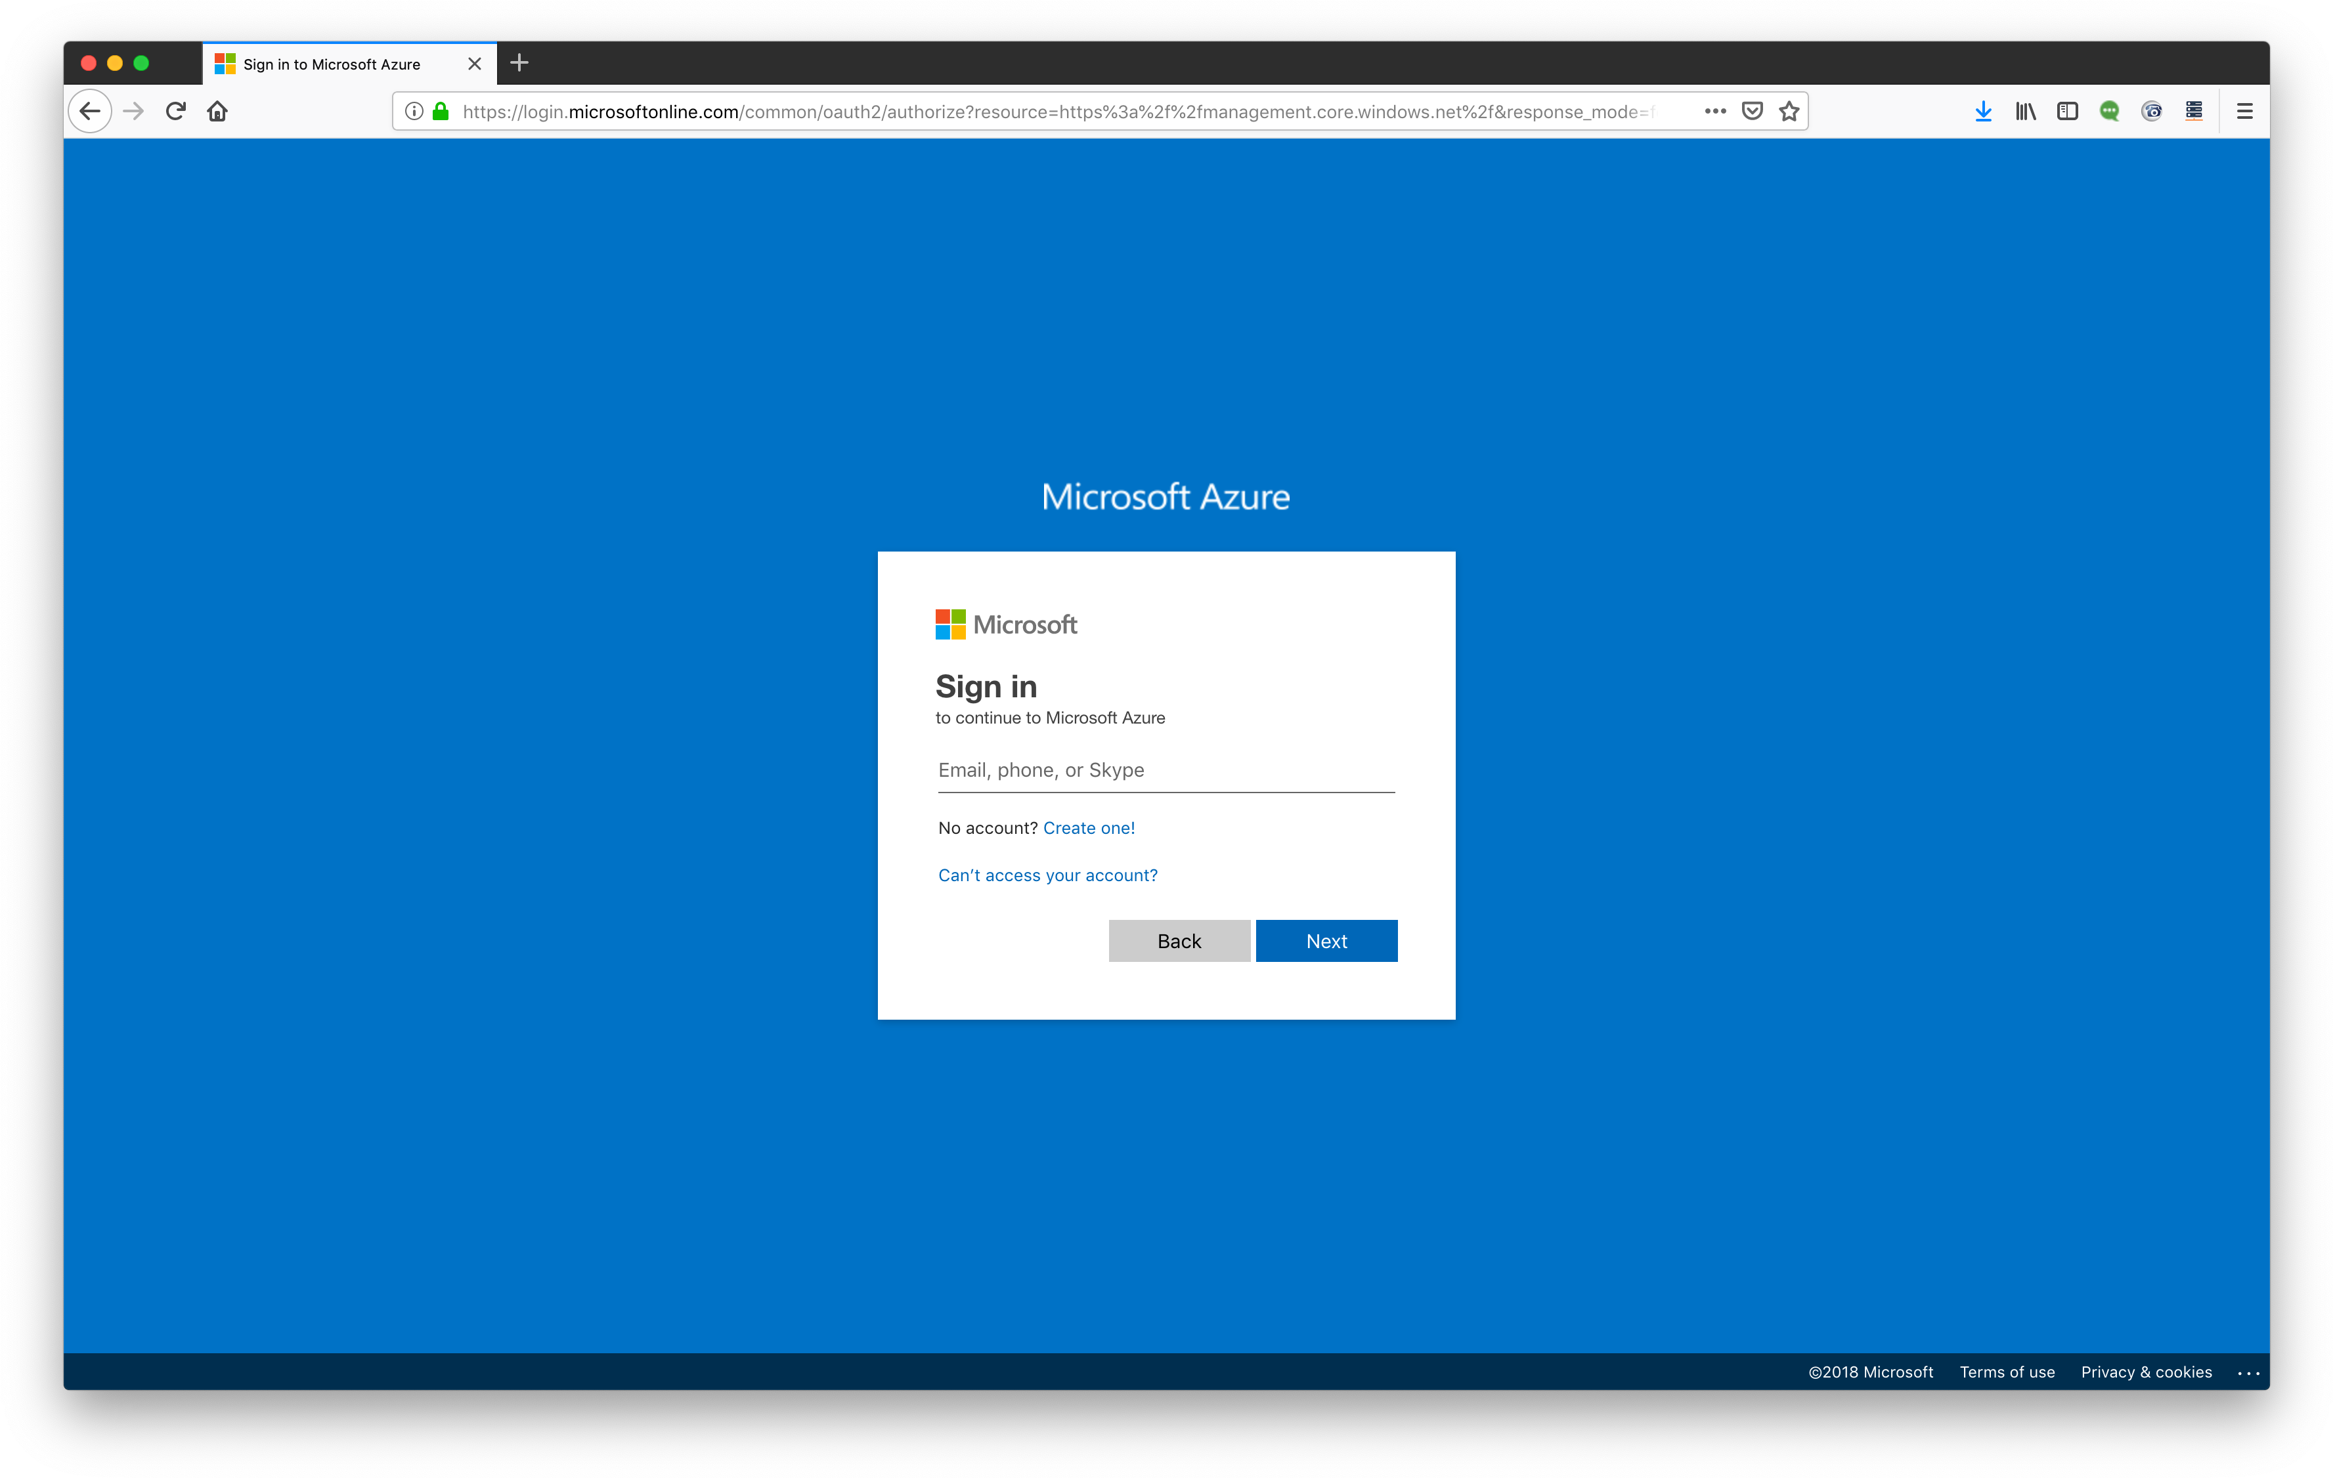
Task: Open the Create one! link
Action: tap(1089, 827)
